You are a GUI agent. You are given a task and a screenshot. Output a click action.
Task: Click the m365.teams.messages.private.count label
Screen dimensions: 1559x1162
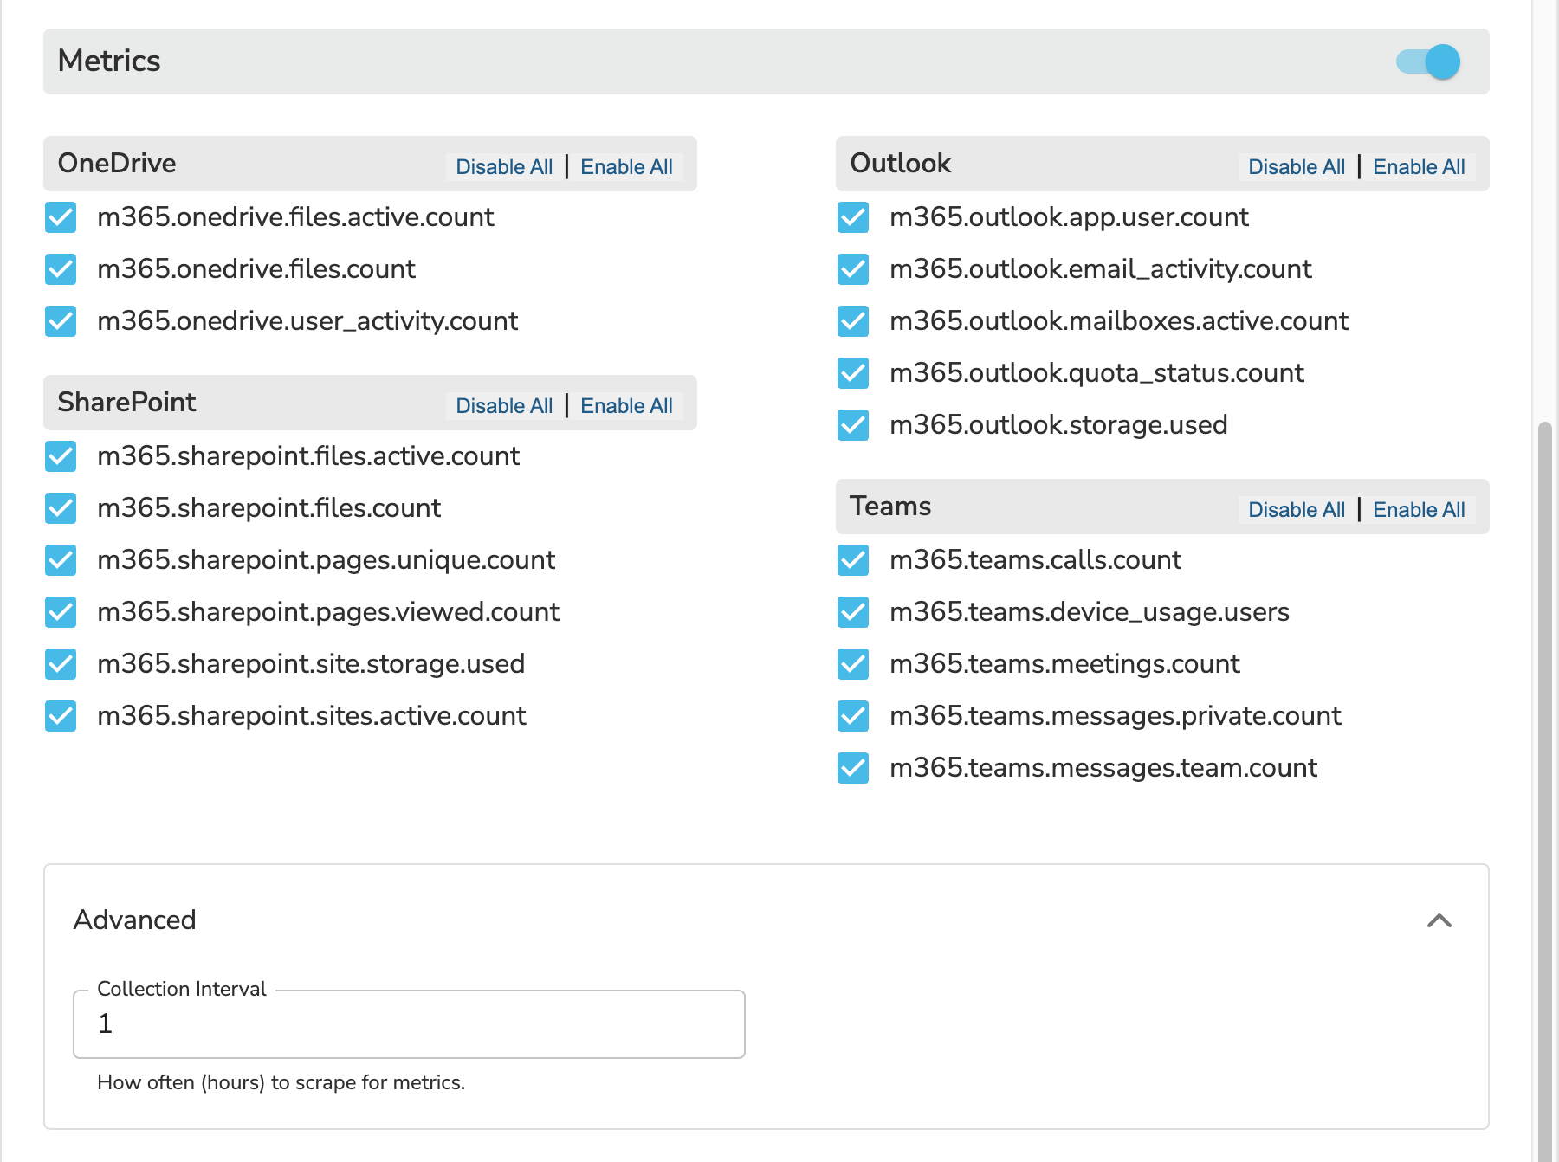point(1116,716)
